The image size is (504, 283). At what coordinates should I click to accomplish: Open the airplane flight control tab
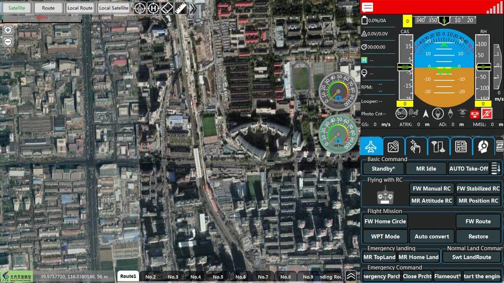(371, 146)
